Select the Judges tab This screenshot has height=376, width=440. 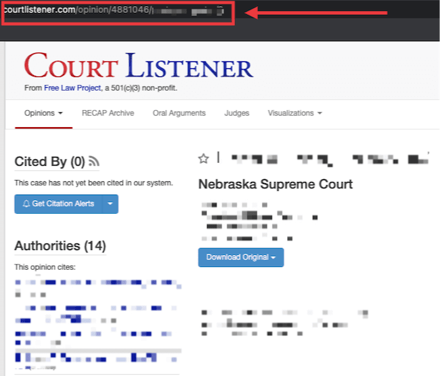tap(236, 113)
